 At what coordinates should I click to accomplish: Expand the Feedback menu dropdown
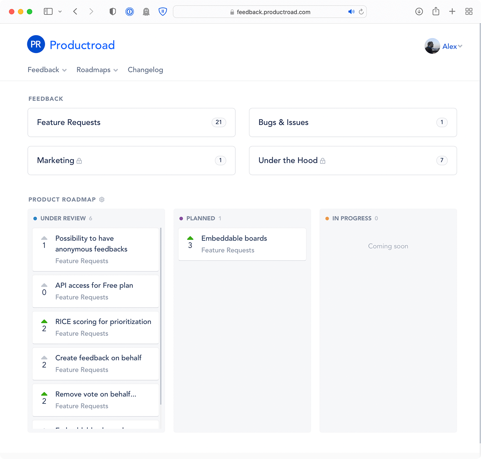coord(47,70)
